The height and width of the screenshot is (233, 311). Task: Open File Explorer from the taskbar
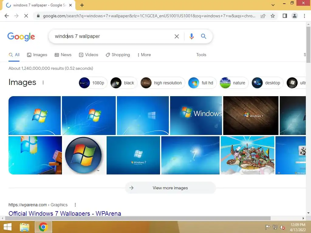(25, 227)
